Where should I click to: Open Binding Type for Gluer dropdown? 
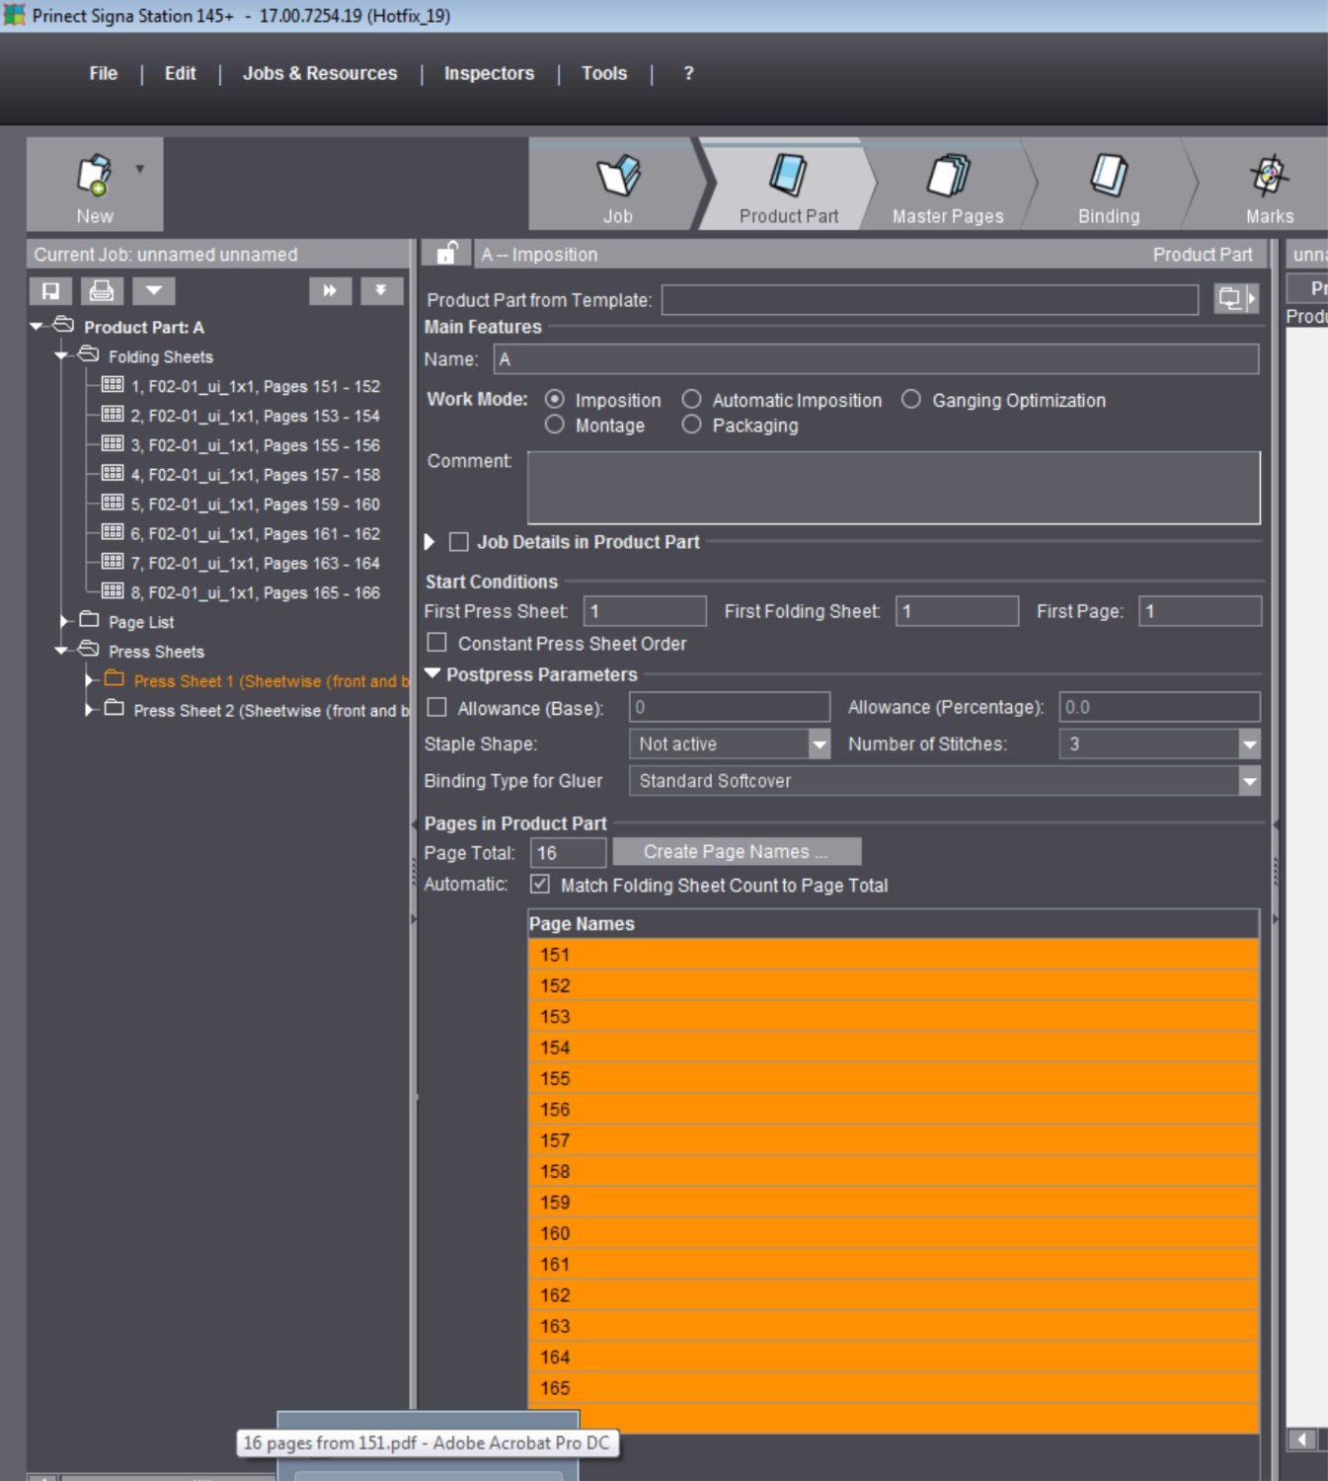point(1249,781)
